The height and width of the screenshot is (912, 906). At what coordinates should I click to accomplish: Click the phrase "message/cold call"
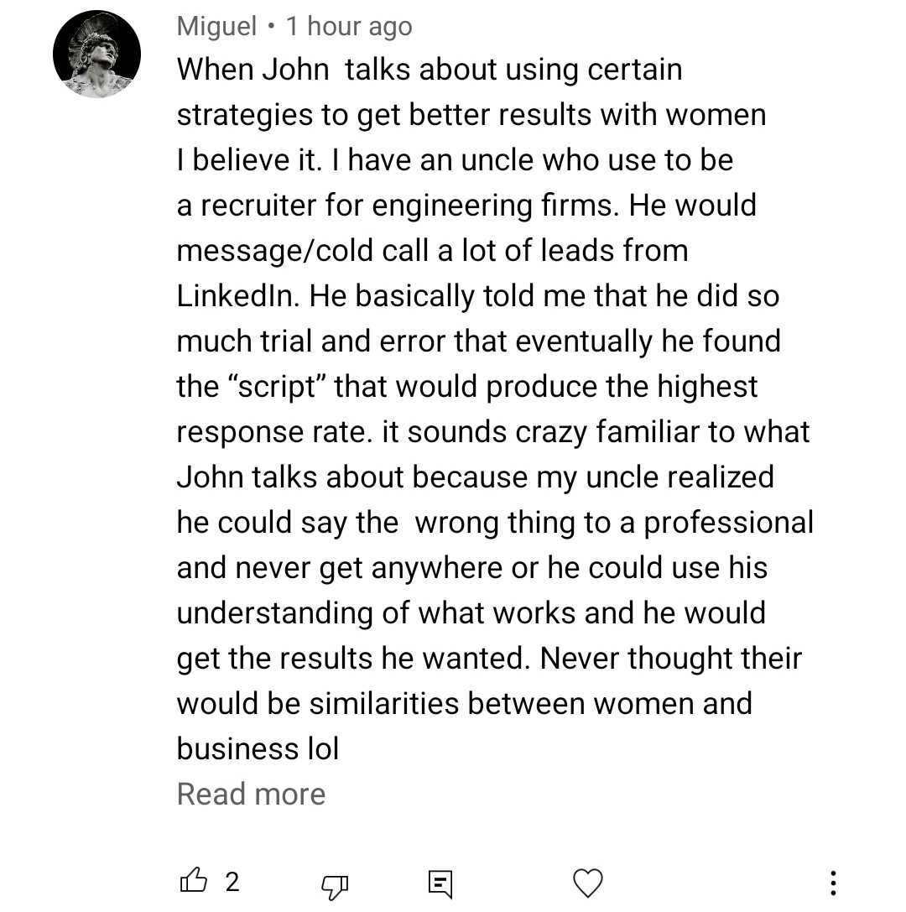[x=314, y=250]
